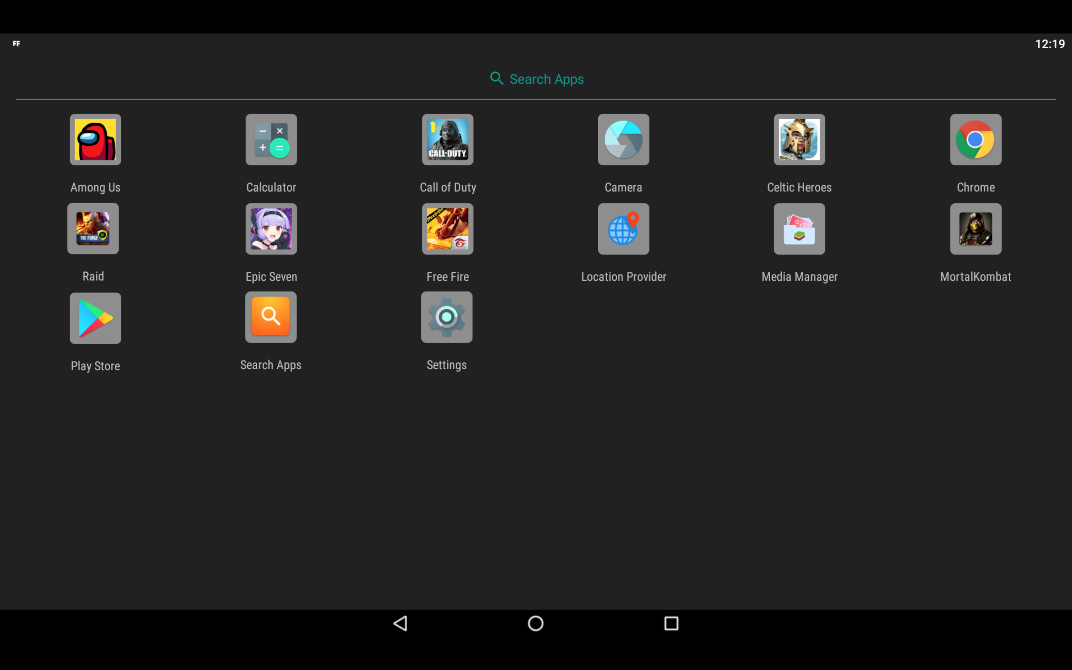Viewport: 1072px width, 670px height.
Task: Click the Search Apps field at top
Action: point(536,79)
